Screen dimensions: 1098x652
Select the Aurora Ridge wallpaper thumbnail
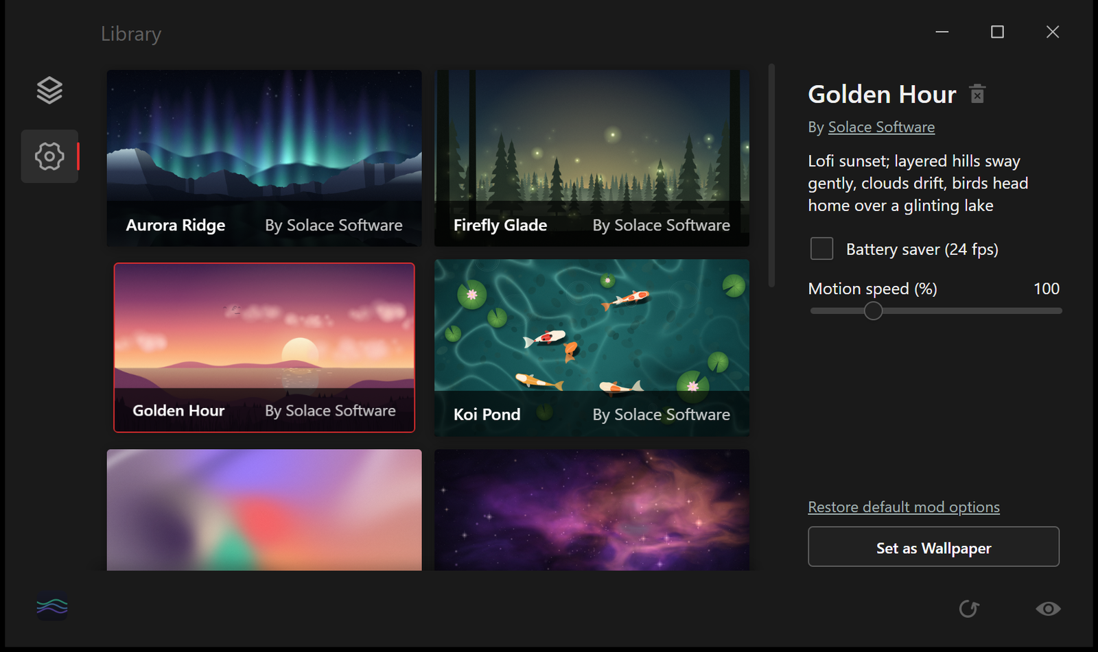(264, 158)
